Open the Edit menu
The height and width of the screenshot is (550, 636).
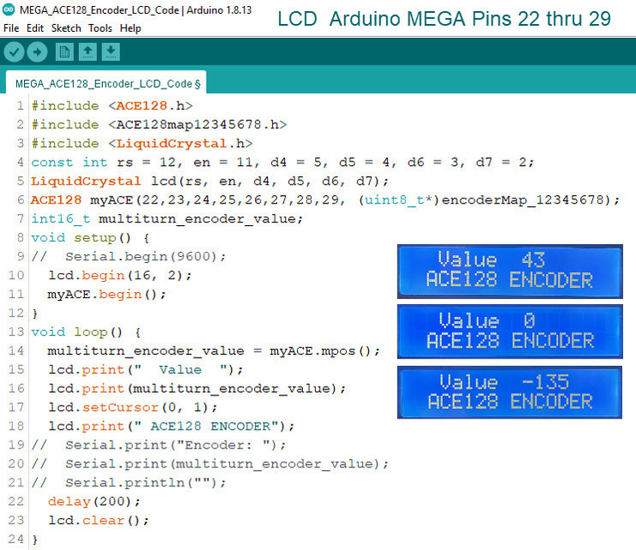[35, 28]
